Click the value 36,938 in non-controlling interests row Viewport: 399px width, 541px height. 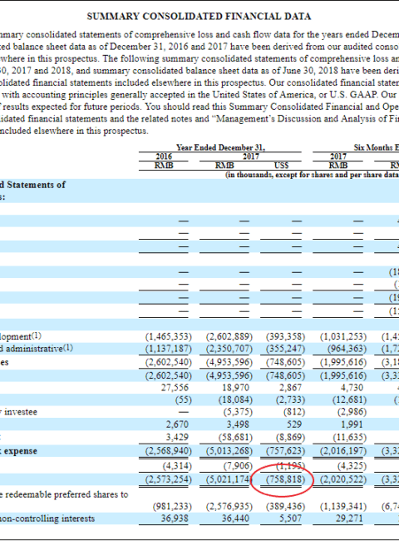[175, 519]
